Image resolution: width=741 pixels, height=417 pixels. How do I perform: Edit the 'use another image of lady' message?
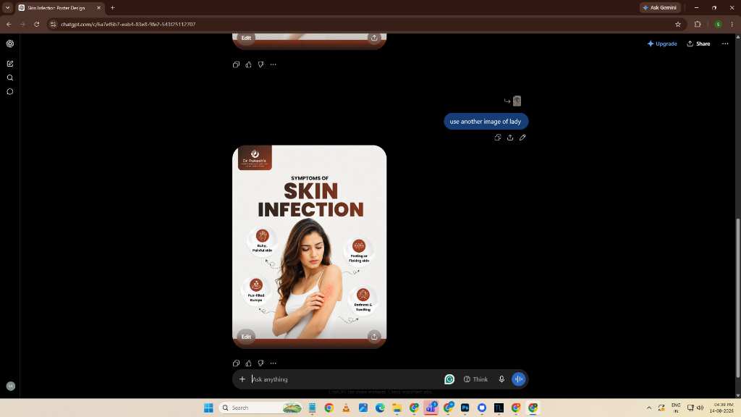522,138
